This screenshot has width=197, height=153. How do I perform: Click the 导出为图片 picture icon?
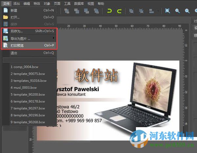(6, 38)
